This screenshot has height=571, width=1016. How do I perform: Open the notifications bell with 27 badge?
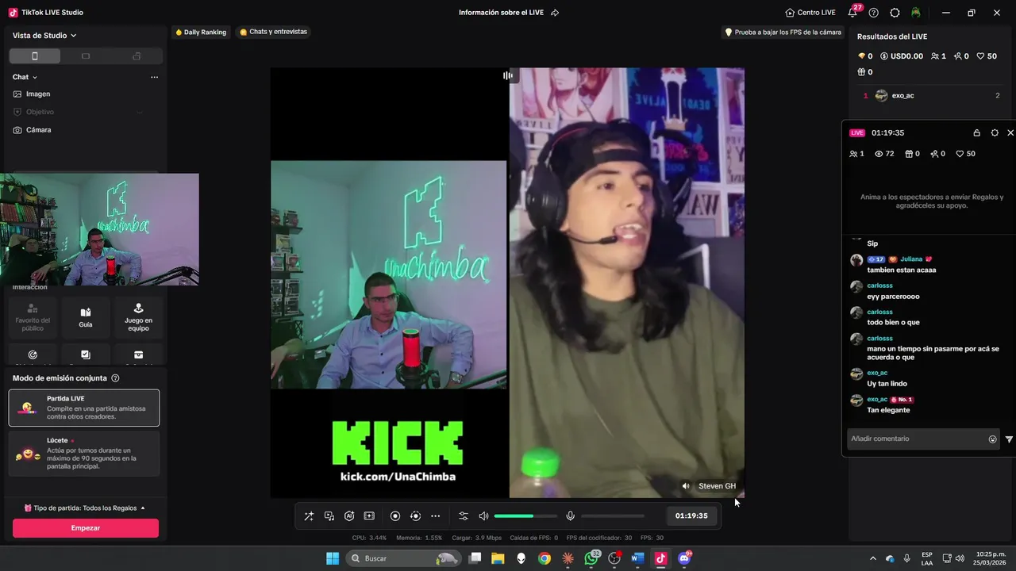pyautogui.click(x=853, y=12)
